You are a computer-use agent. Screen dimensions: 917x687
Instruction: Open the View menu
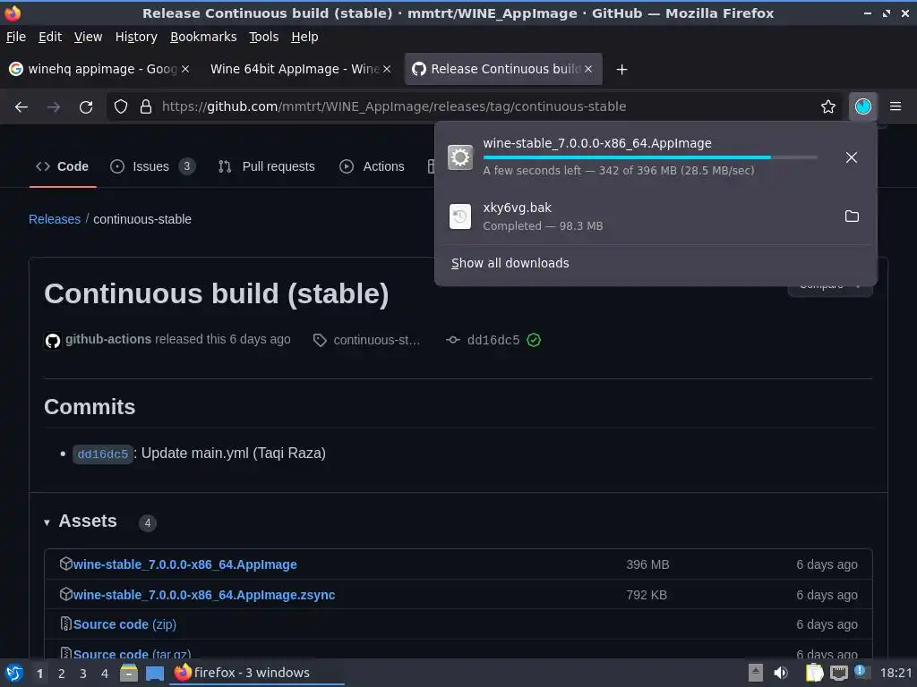[88, 37]
